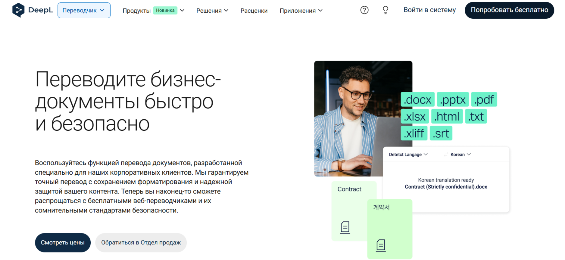The image size is (565, 260).
Task: Expand the Продукты menu
Action: pos(153,11)
